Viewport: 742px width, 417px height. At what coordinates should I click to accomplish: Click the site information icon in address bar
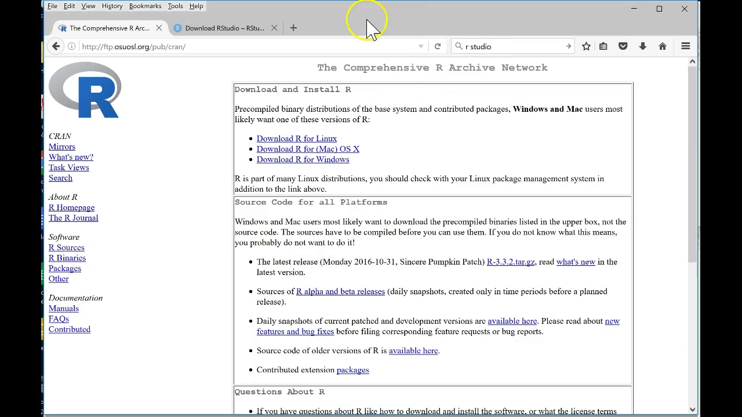point(71,46)
